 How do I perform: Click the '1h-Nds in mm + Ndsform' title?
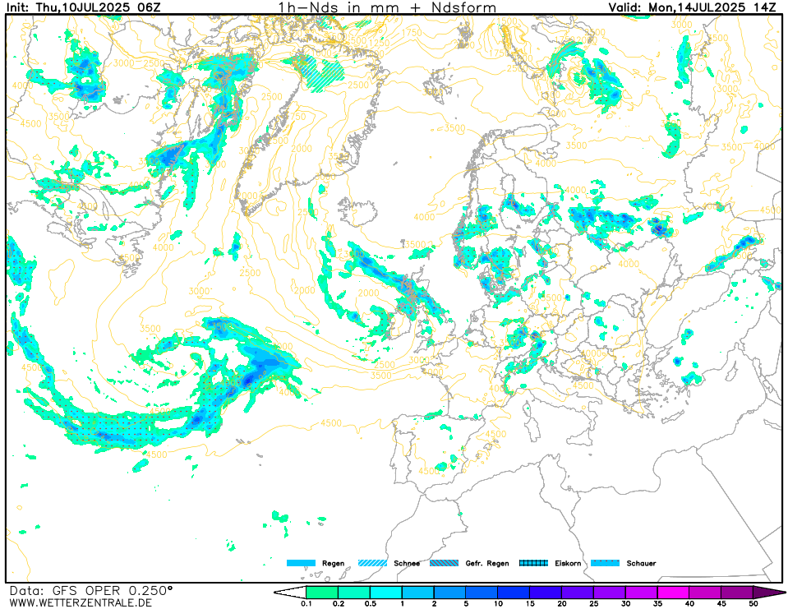point(387,7)
